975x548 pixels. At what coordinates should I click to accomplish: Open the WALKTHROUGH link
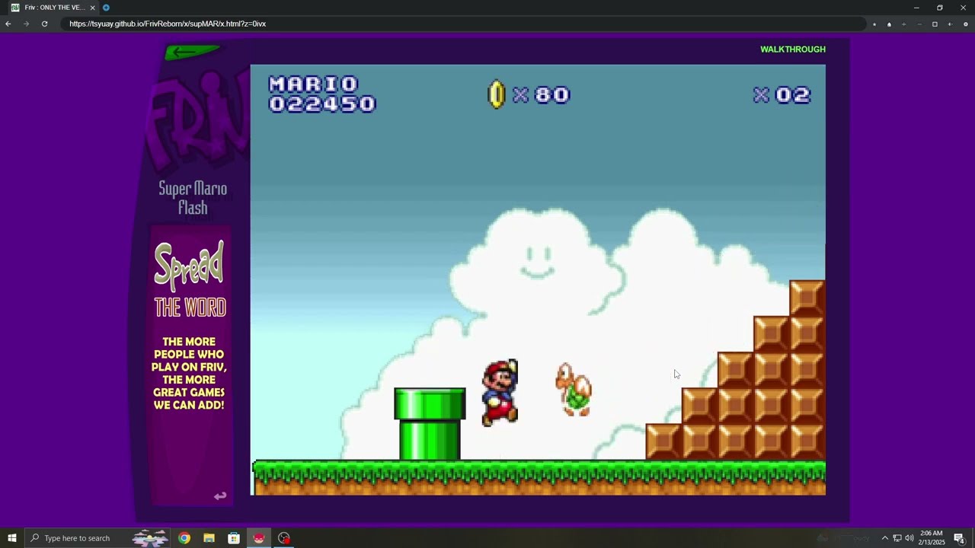click(792, 49)
